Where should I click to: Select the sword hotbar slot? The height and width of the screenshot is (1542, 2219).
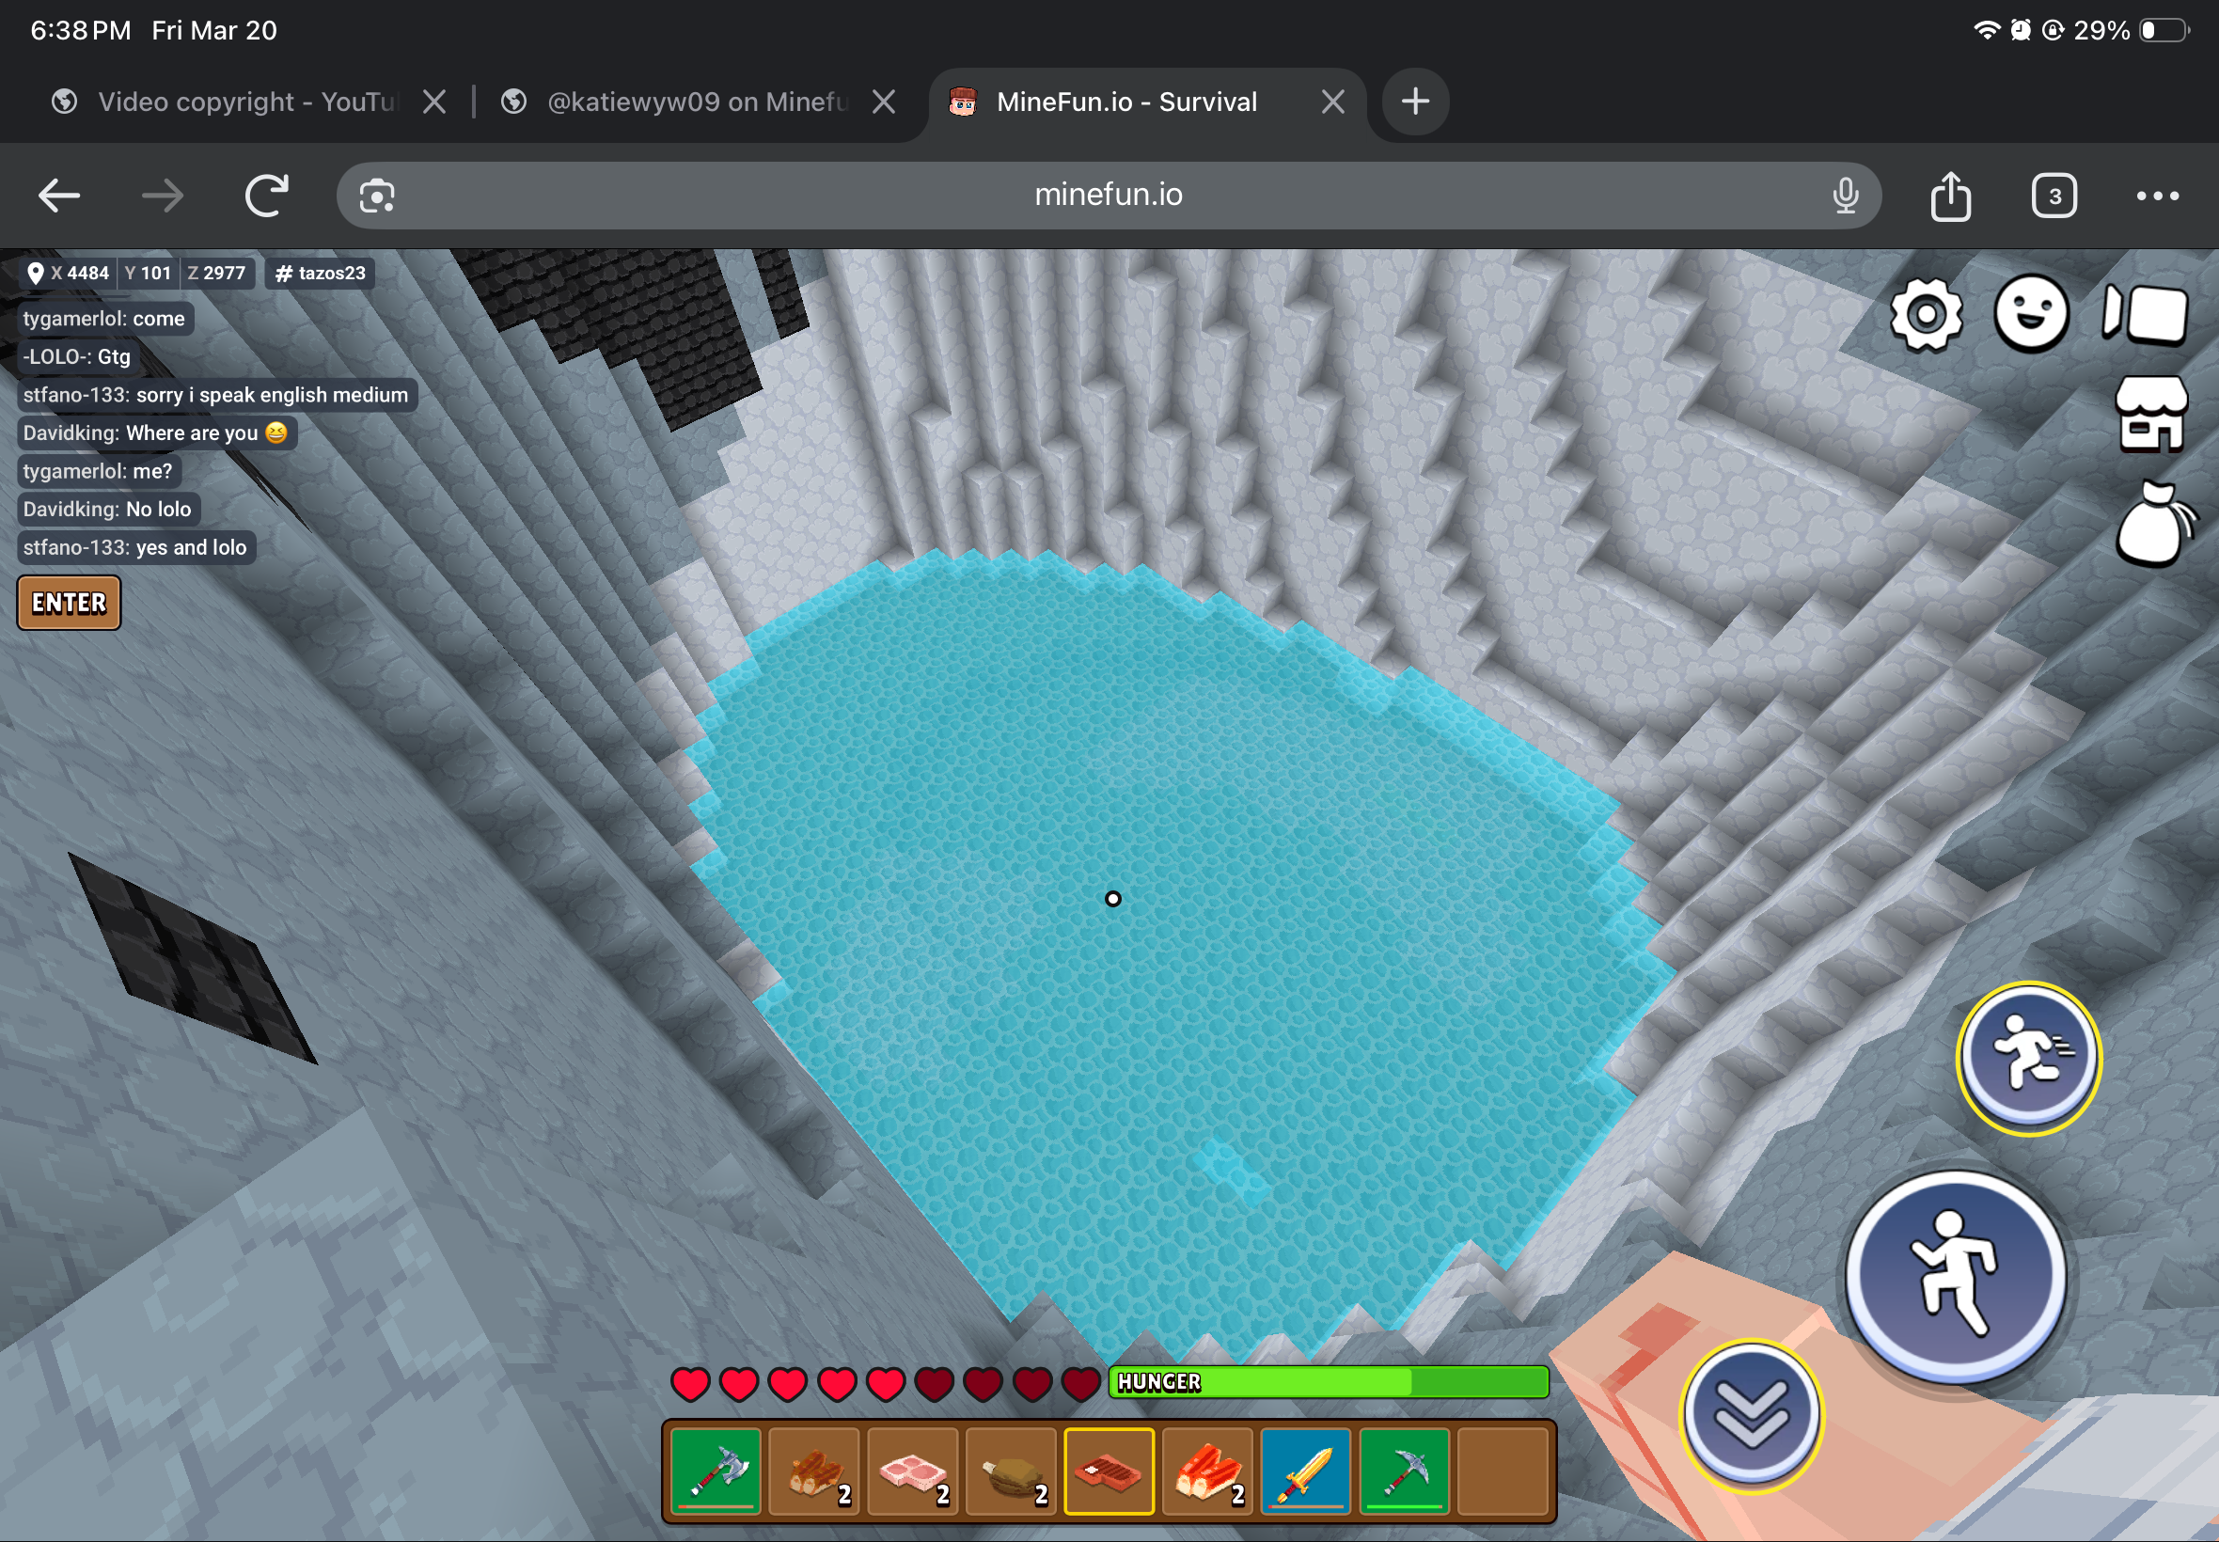click(1305, 1471)
